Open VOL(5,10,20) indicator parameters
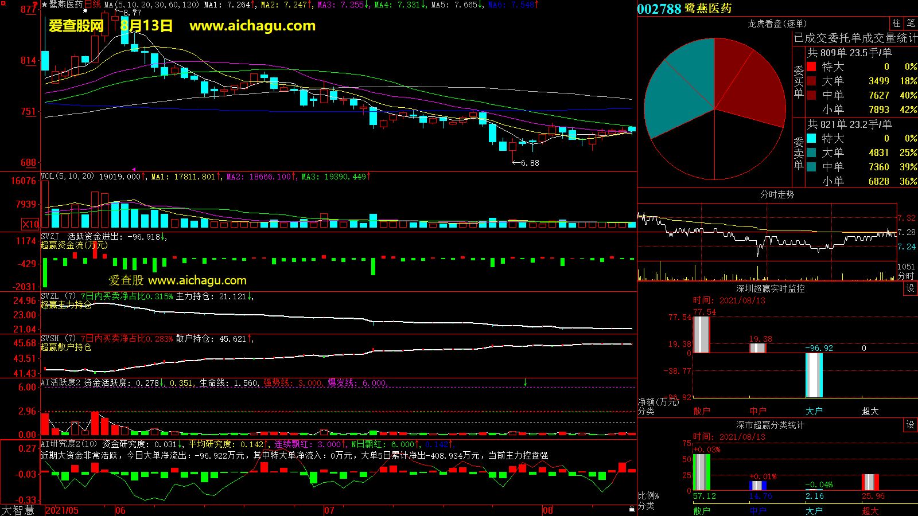Viewport: 918px width, 516px height. click(x=67, y=177)
